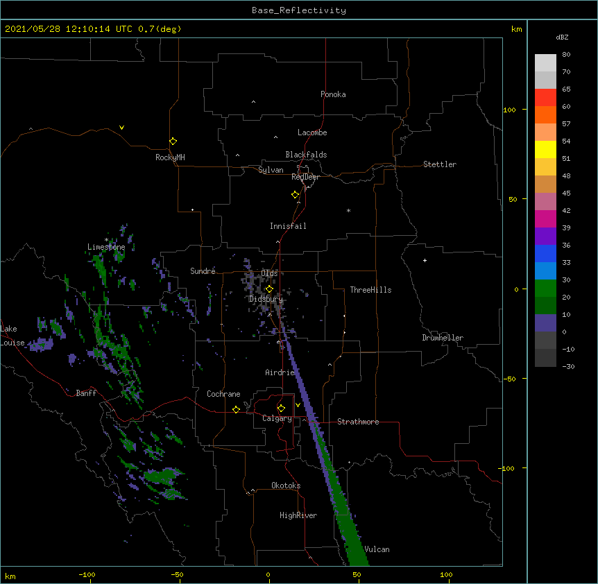Select the yellow V marker northwest of RockyMH
The height and width of the screenshot is (584, 598).
pos(121,128)
